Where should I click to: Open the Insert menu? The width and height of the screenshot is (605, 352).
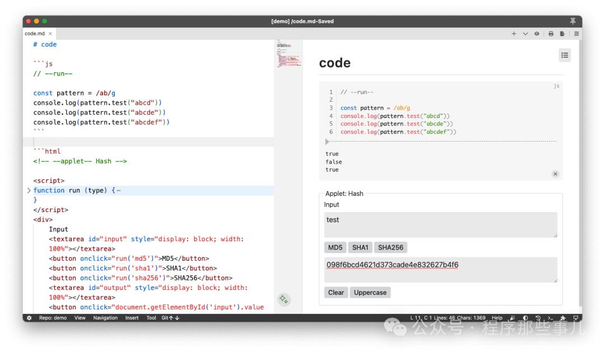point(132,318)
